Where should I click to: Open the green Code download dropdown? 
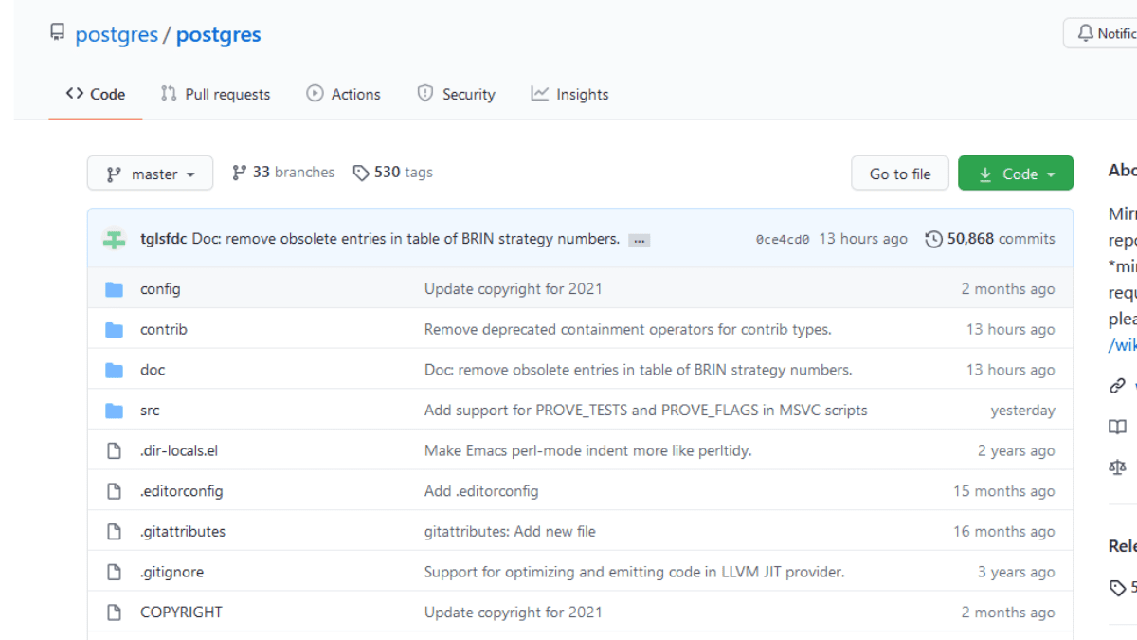(x=1016, y=174)
